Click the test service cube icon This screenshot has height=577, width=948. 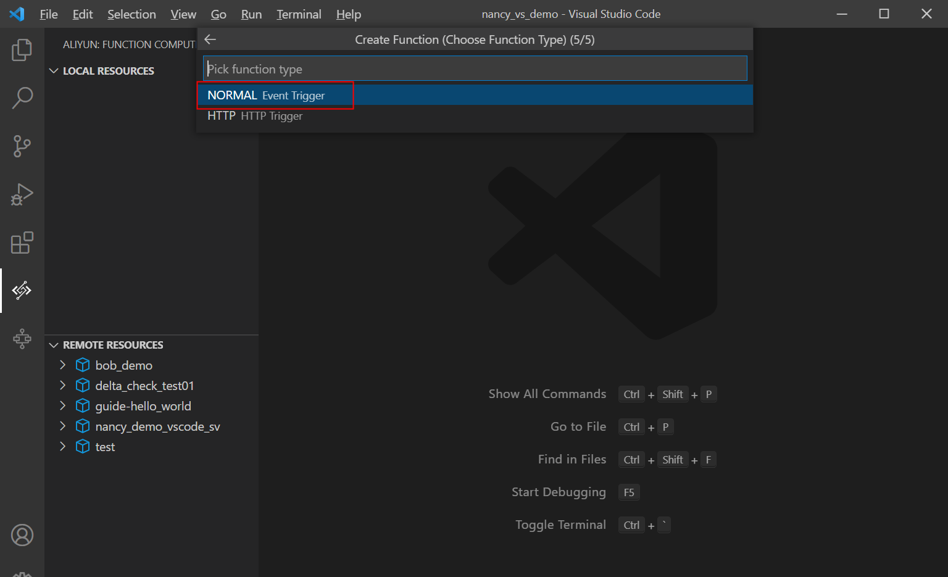tap(83, 447)
